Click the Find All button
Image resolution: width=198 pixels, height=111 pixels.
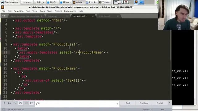(x=160, y=103)
